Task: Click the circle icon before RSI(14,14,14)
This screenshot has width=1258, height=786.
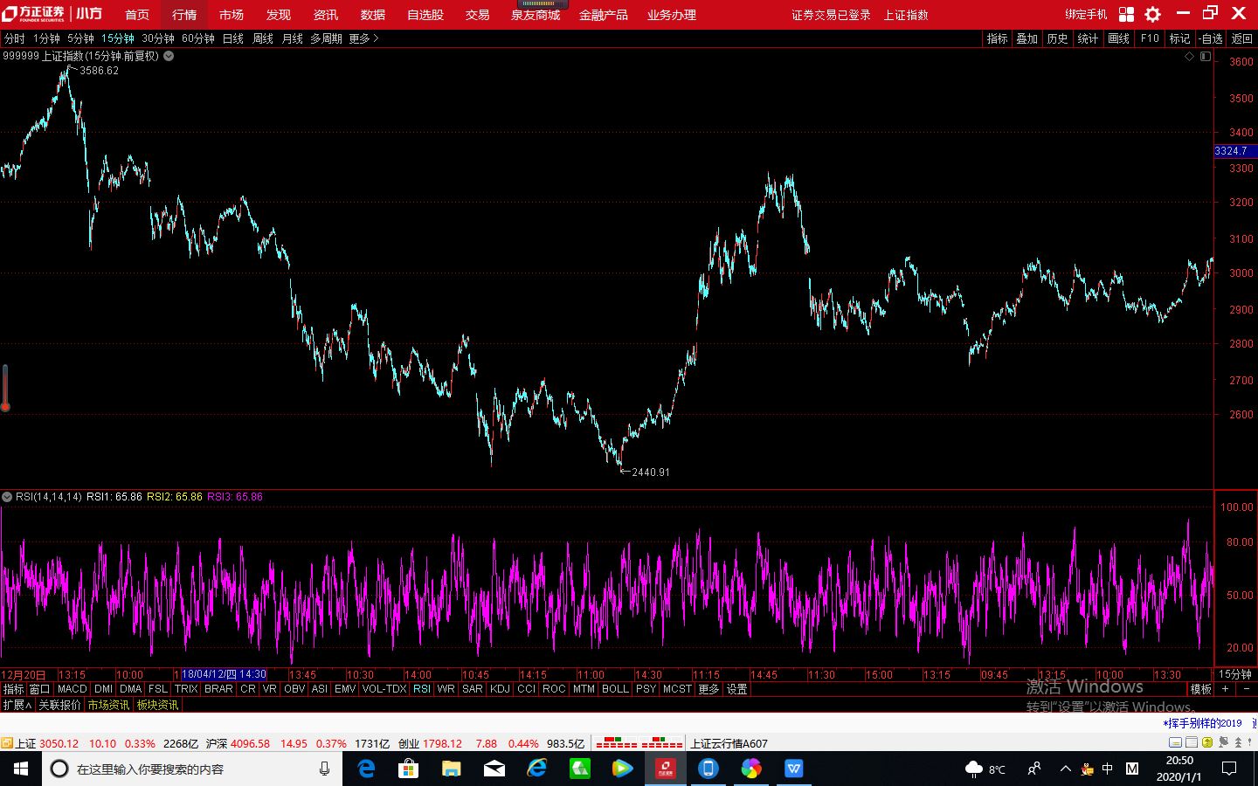Action: pos(7,497)
